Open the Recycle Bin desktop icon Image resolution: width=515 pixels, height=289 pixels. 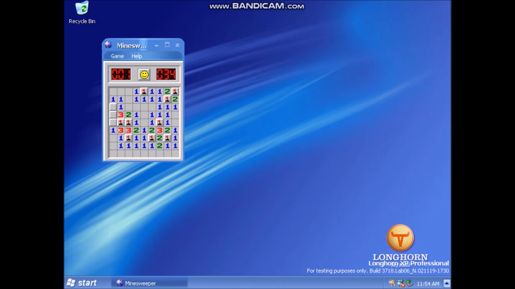point(82,13)
